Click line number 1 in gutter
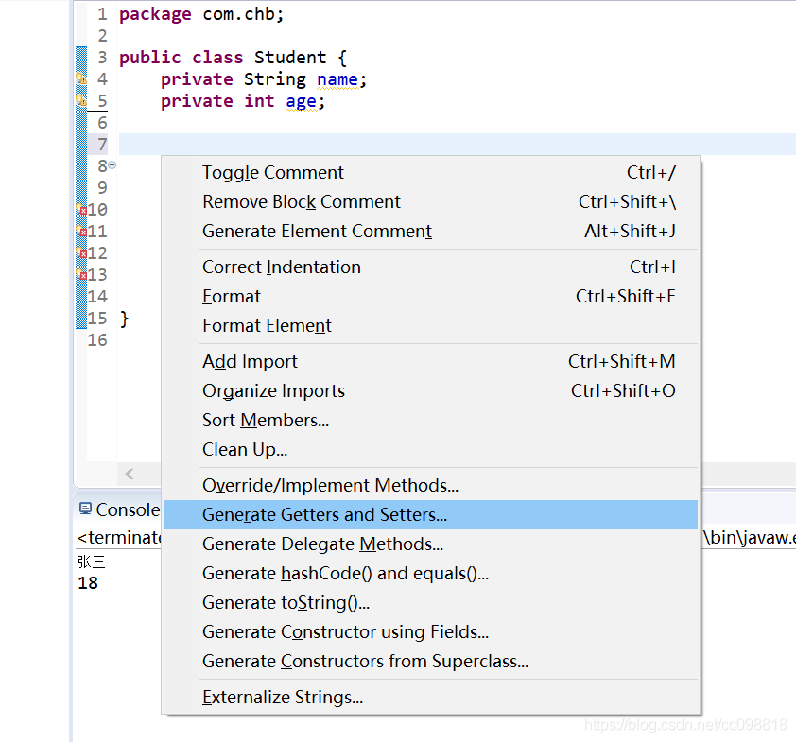This screenshot has height=742, width=796. pyautogui.click(x=102, y=14)
